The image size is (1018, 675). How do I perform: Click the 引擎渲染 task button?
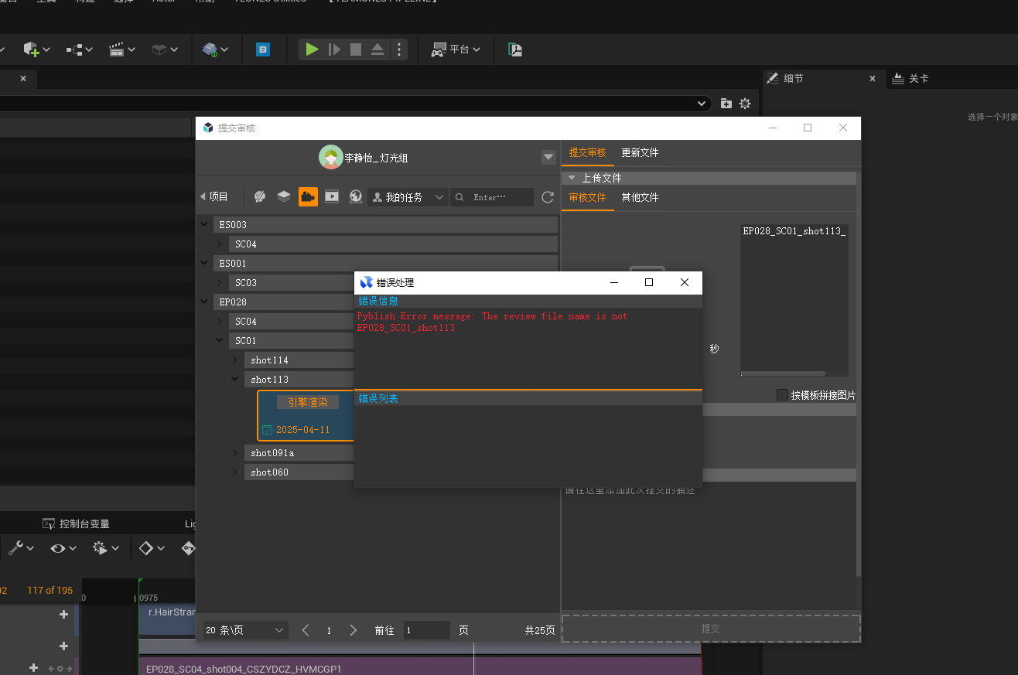click(x=308, y=402)
